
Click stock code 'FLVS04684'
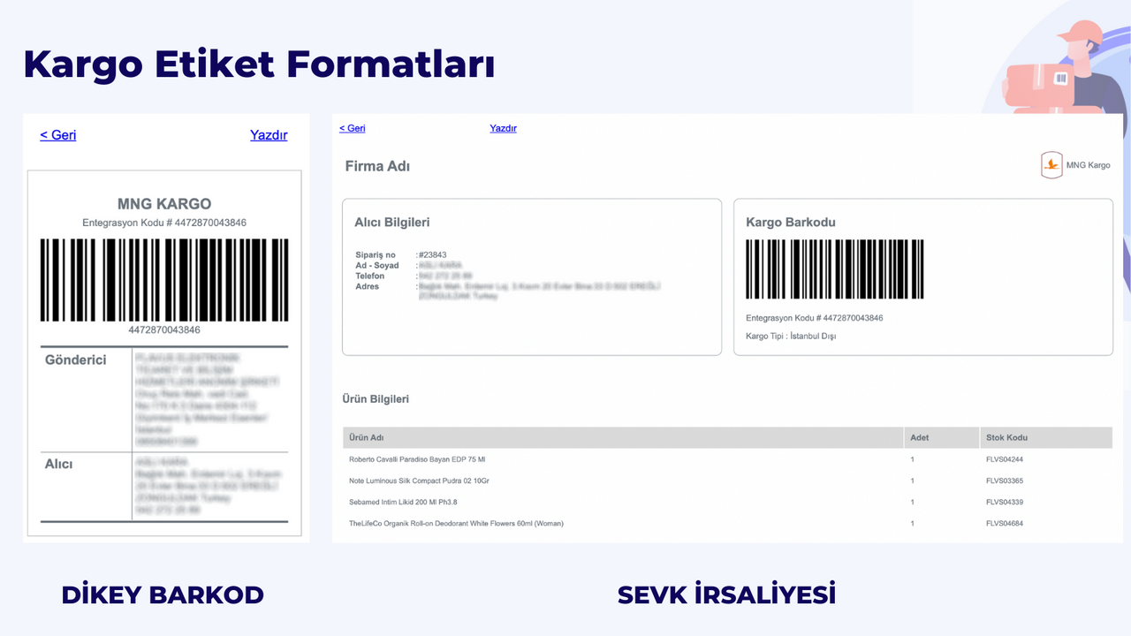[x=1005, y=524]
